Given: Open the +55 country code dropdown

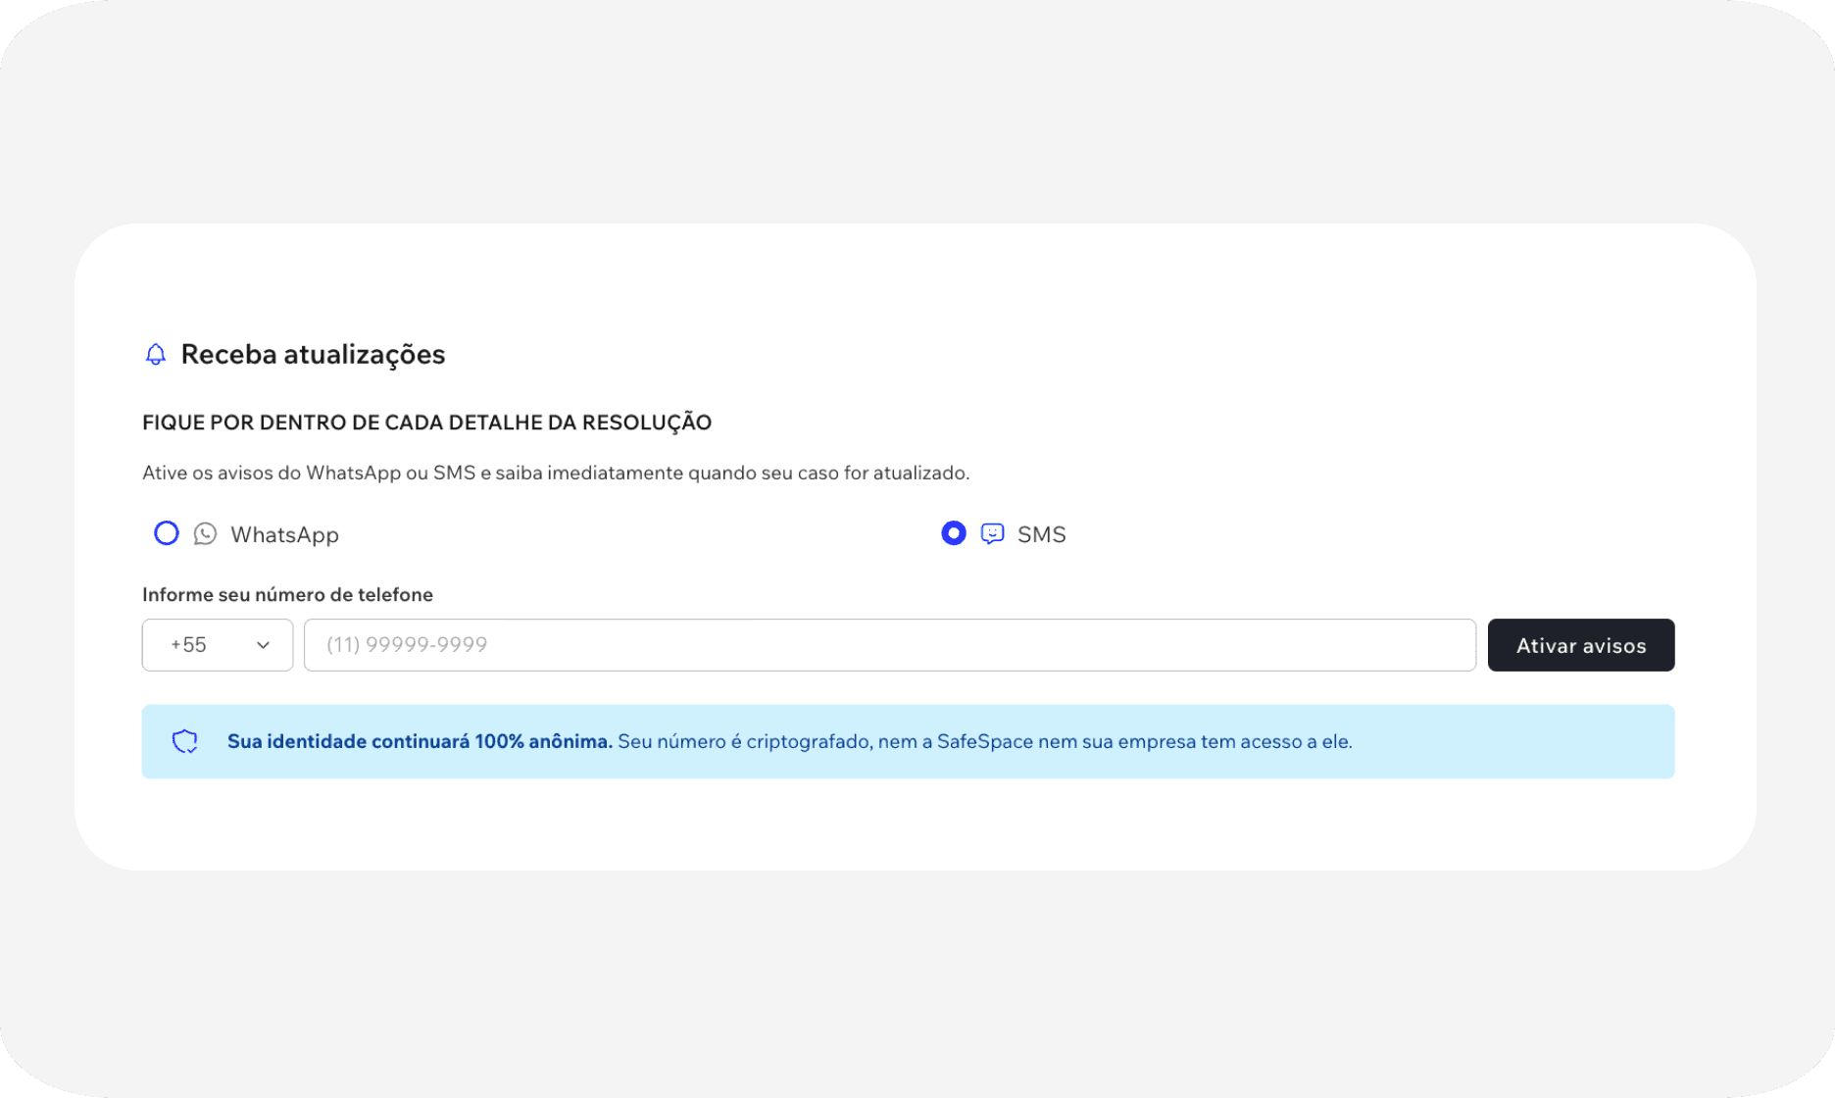Looking at the screenshot, I should click(x=218, y=645).
